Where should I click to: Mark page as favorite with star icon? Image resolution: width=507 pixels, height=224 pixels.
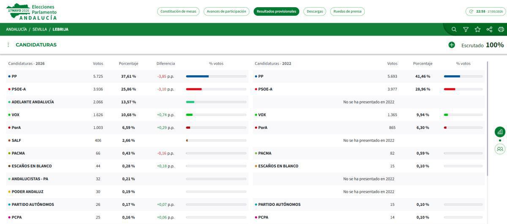477,29
